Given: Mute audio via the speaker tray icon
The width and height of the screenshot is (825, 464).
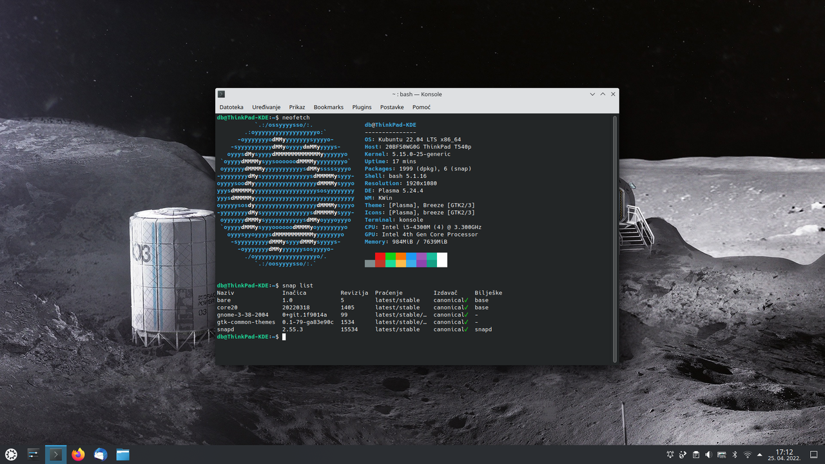Looking at the screenshot, I should 709,455.
